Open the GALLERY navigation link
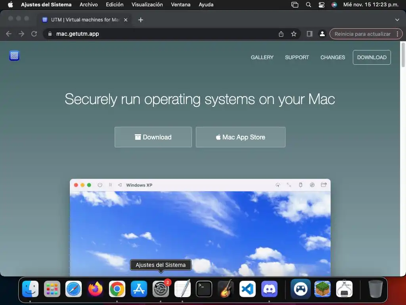Viewport: 406px width, 305px height. tap(262, 57)
